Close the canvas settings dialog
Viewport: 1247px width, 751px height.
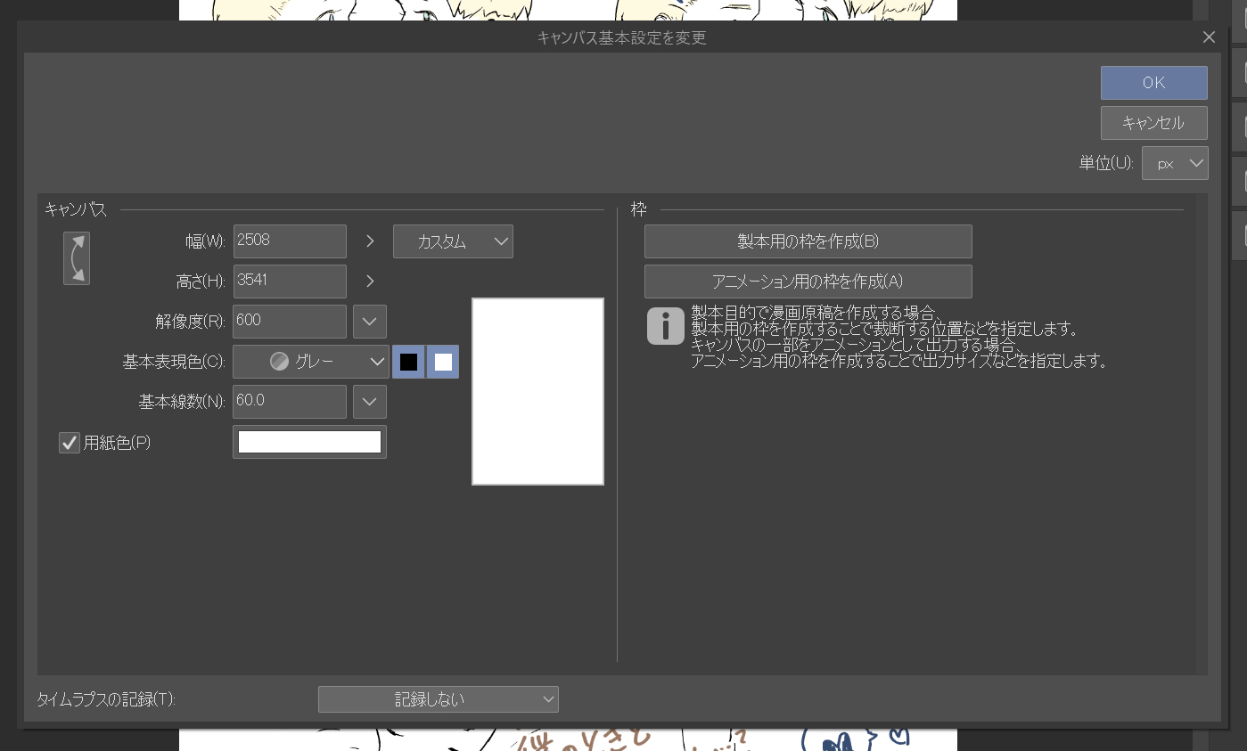tap(1209, 37)
